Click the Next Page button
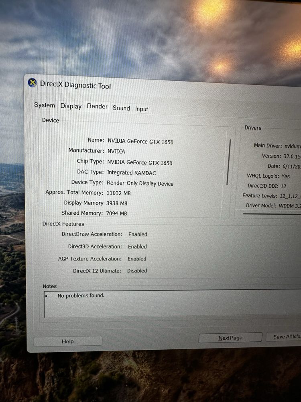The height and width of the screenshot is (402, 301). click(230, 338)
